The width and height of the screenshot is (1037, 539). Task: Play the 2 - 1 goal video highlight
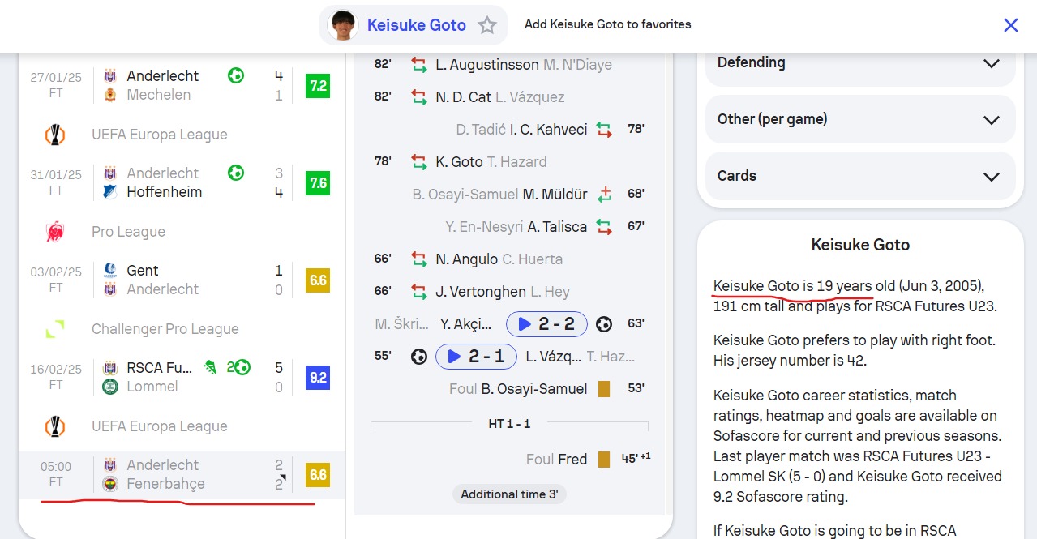tap(476, 357)
